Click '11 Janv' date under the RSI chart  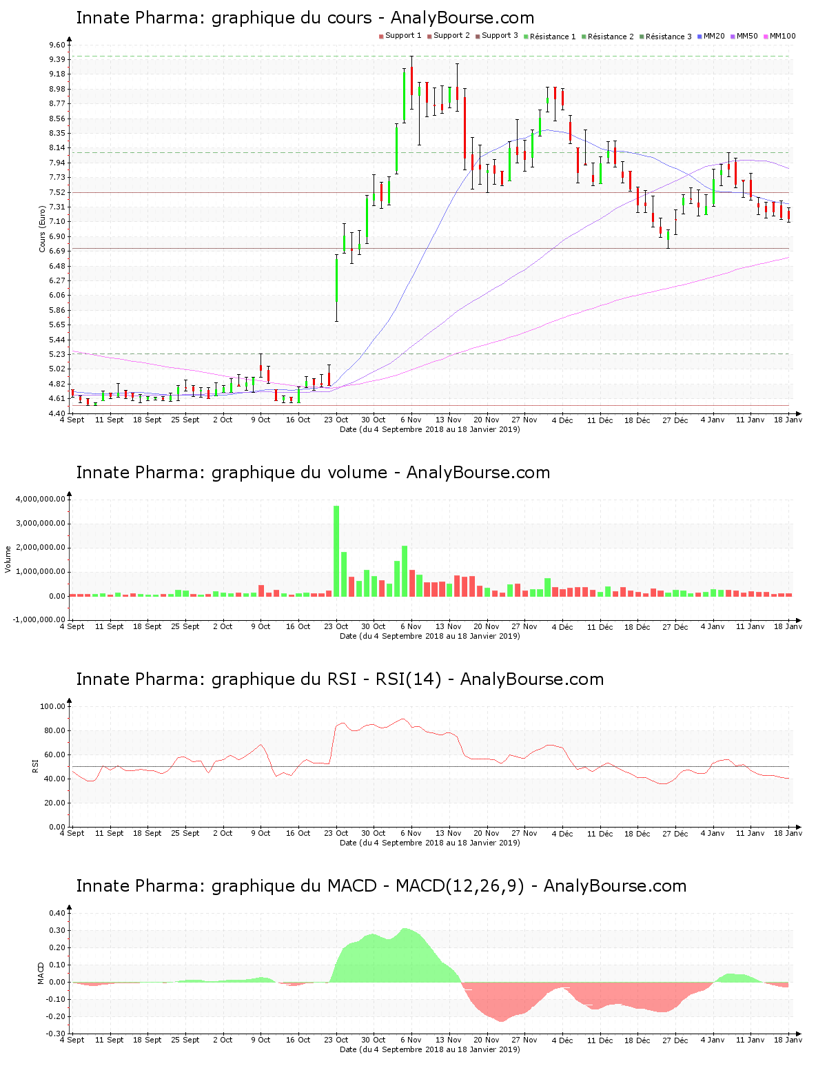pyautogui.click(x=750, y=833)
